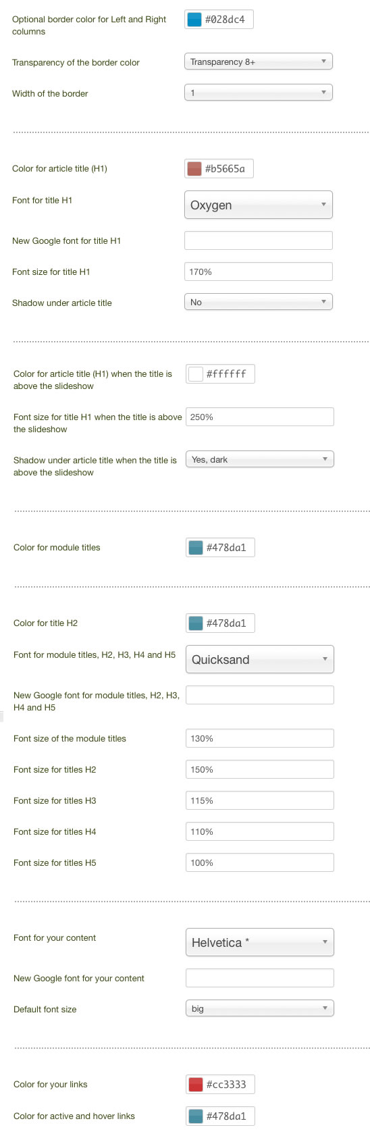Open the module titles color swatch

(196, 548)
